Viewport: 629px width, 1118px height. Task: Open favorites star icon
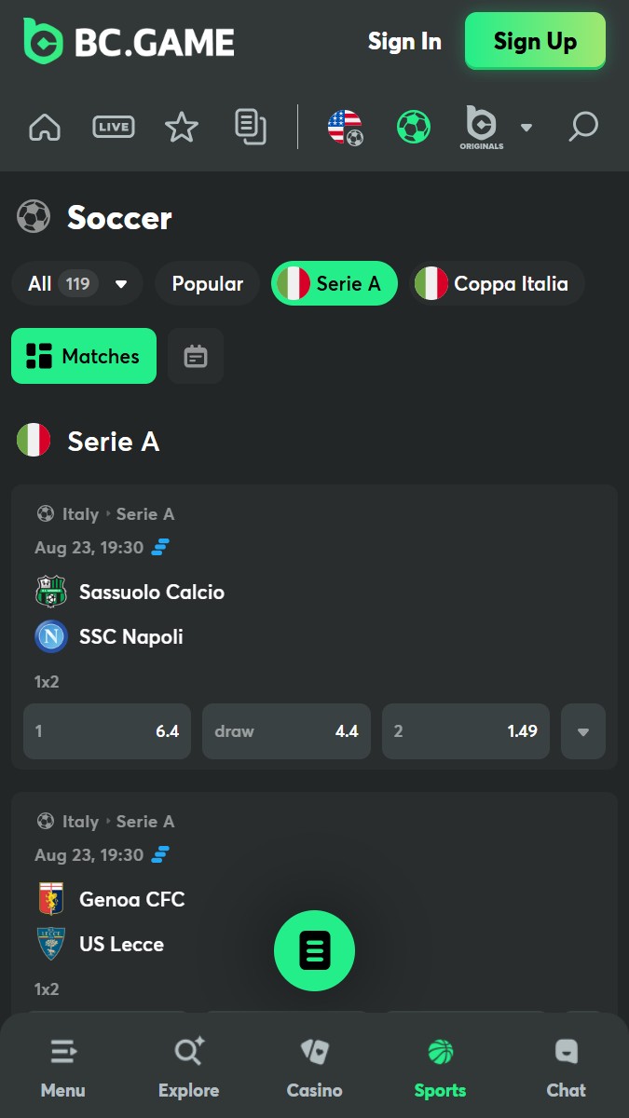(182, 127)
